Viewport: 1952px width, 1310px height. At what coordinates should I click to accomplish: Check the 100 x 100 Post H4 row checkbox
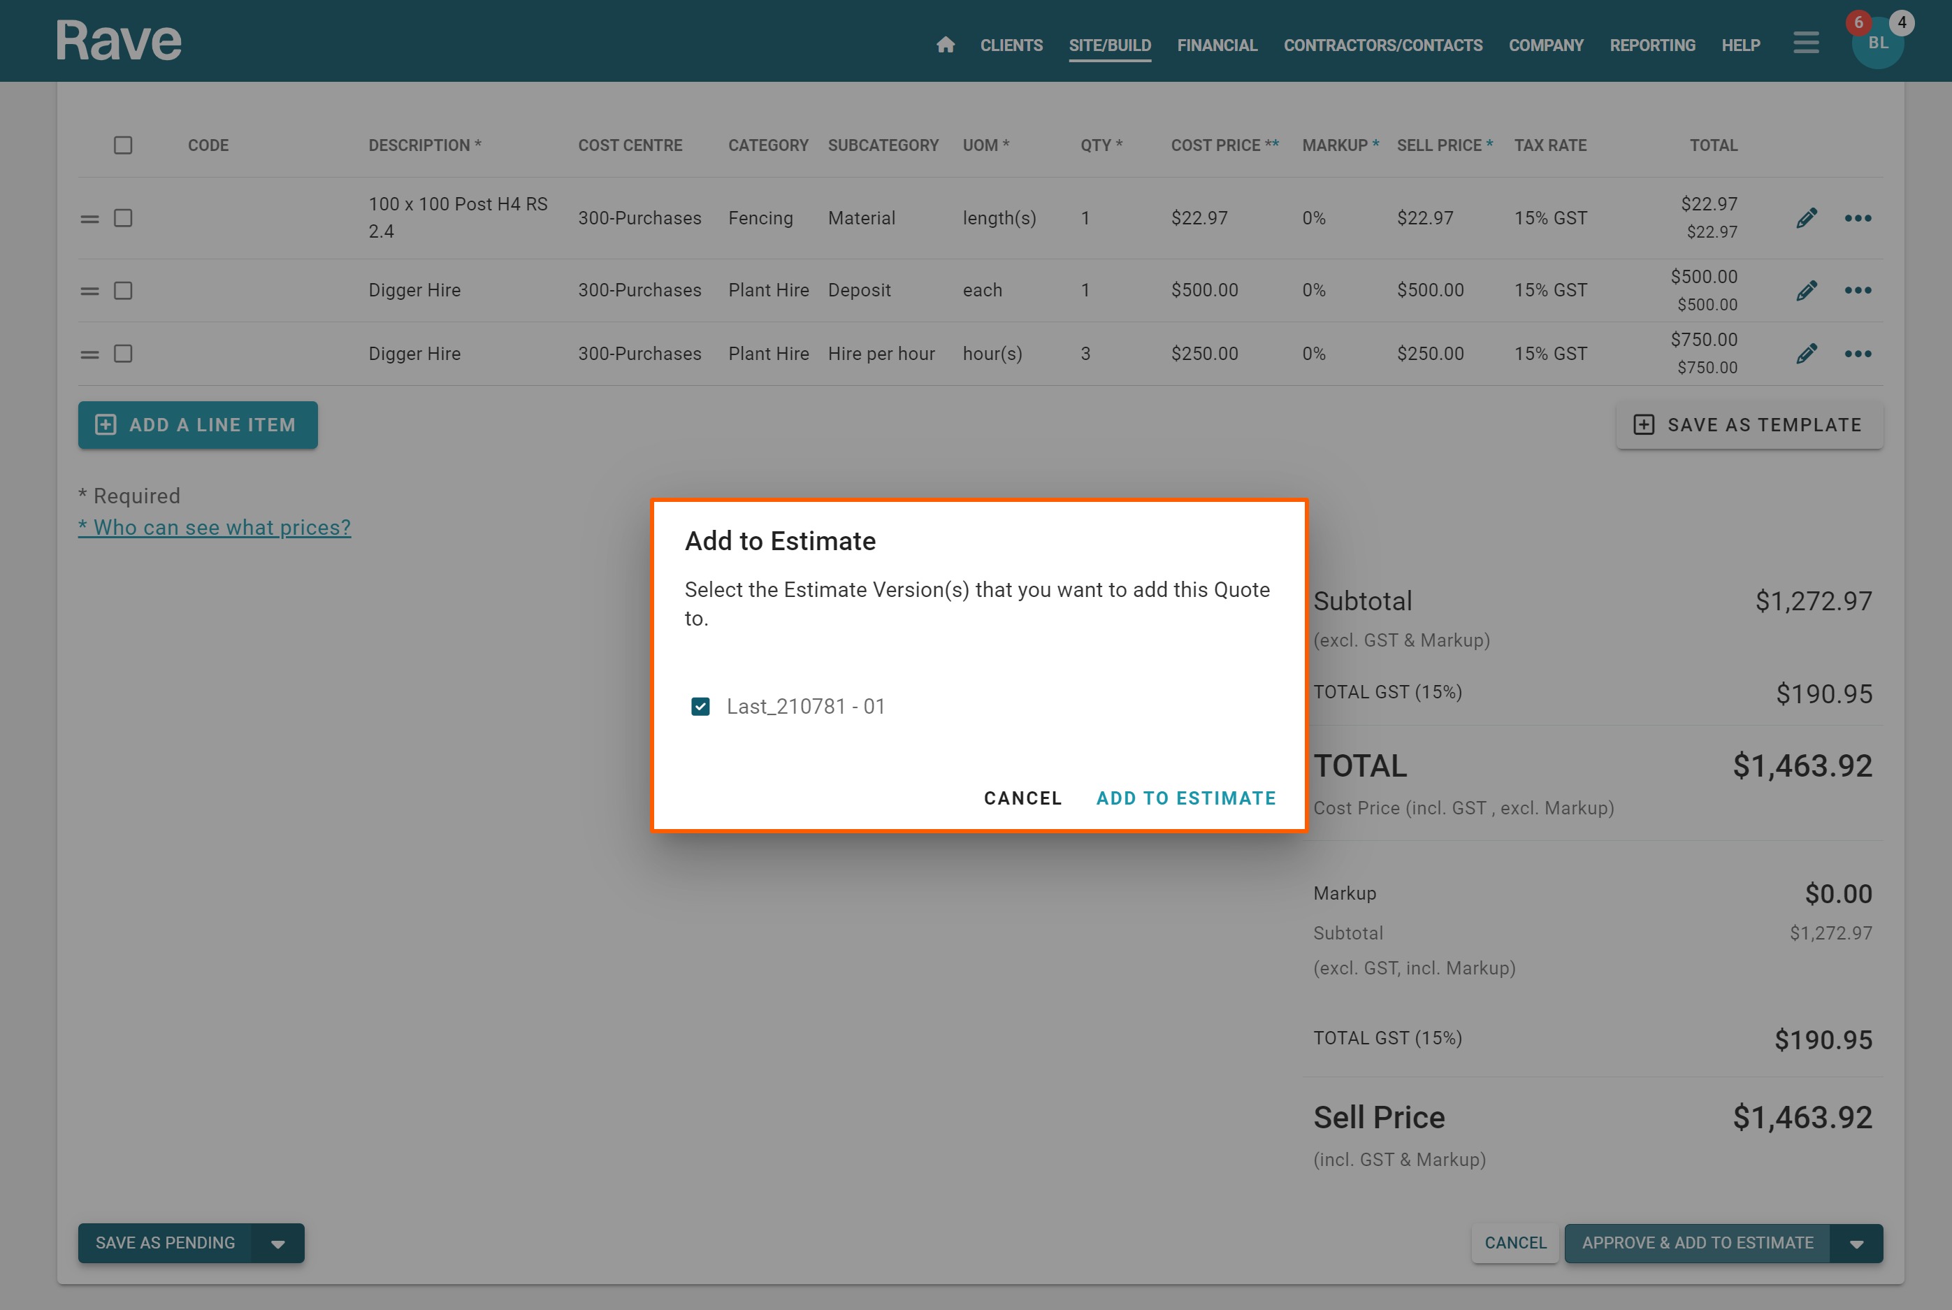123,218
